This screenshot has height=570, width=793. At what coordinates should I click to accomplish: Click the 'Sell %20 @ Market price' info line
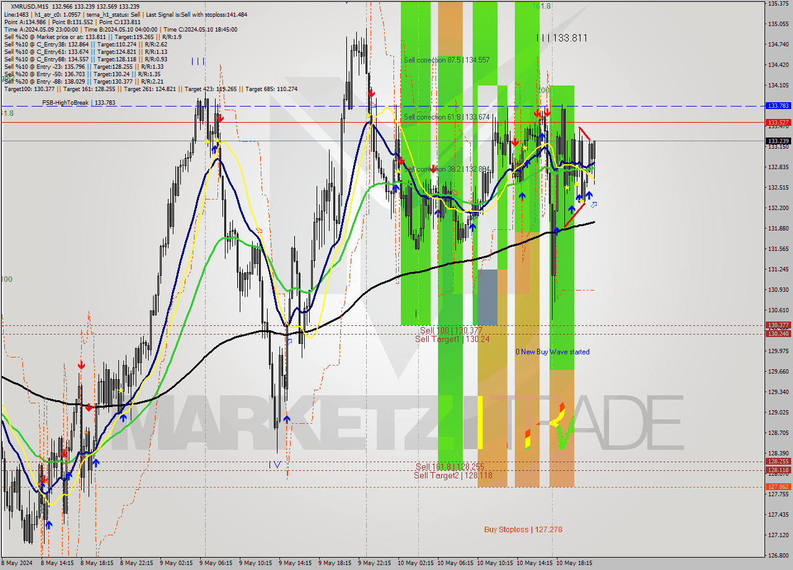(x=92, y=37)
